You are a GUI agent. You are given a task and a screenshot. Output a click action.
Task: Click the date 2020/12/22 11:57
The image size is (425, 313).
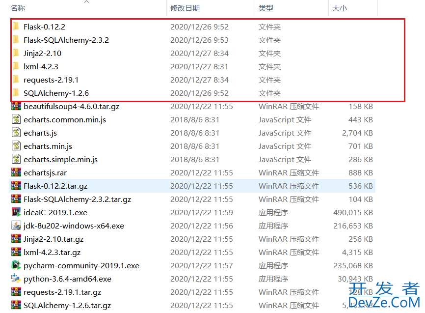pos(201,265)
